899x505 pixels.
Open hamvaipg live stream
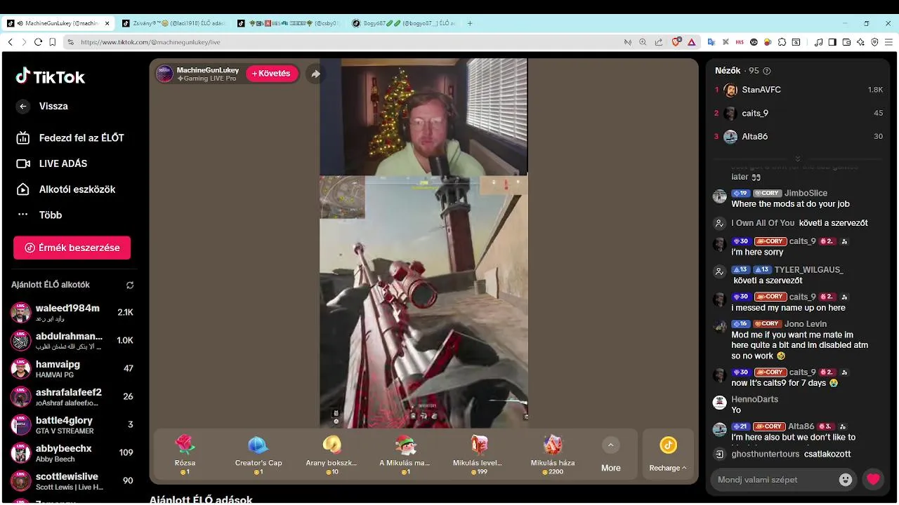(72, 368)
